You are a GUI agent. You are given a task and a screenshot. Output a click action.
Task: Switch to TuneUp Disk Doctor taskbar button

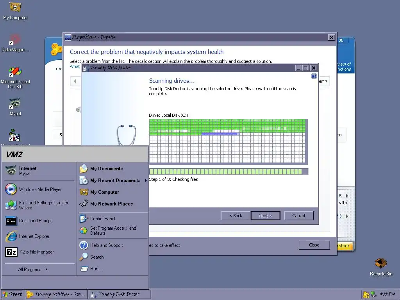pos(120,294)
